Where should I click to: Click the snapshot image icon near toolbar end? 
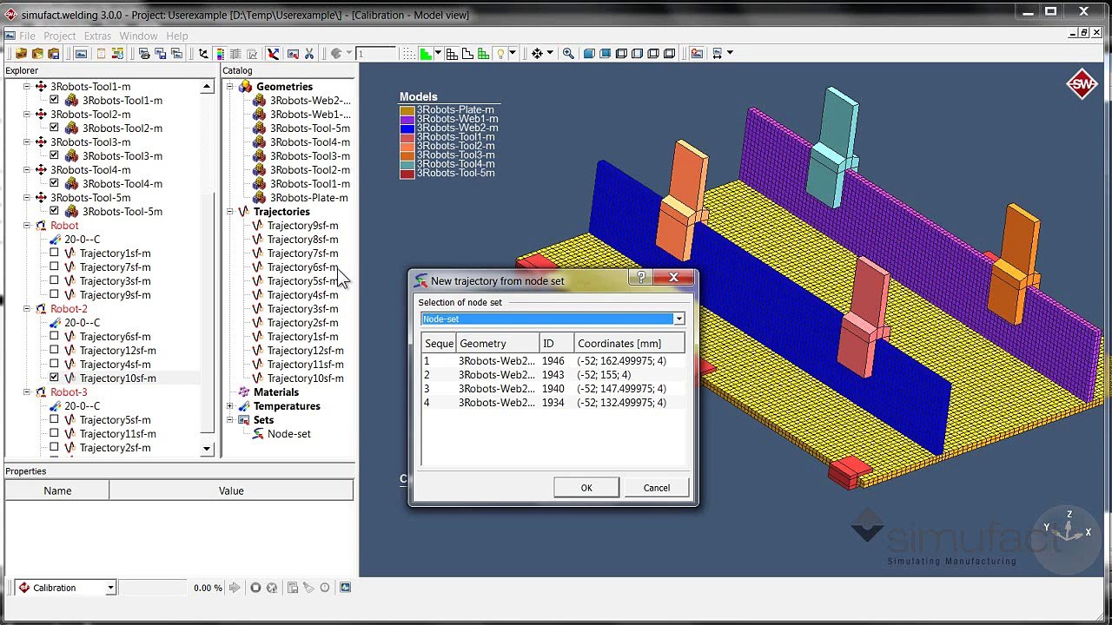698,54
